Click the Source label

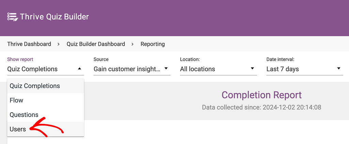[x=101, y=59]
